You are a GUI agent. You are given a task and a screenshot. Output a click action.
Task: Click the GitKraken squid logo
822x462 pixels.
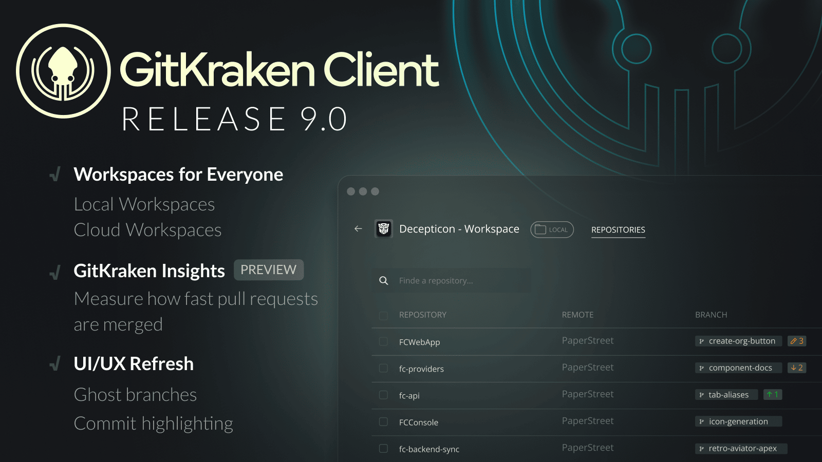click(x=63, y=71)
